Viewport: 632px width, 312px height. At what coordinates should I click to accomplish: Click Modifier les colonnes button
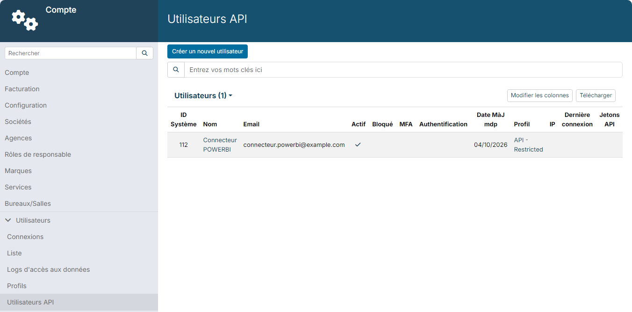pos(540,95)
